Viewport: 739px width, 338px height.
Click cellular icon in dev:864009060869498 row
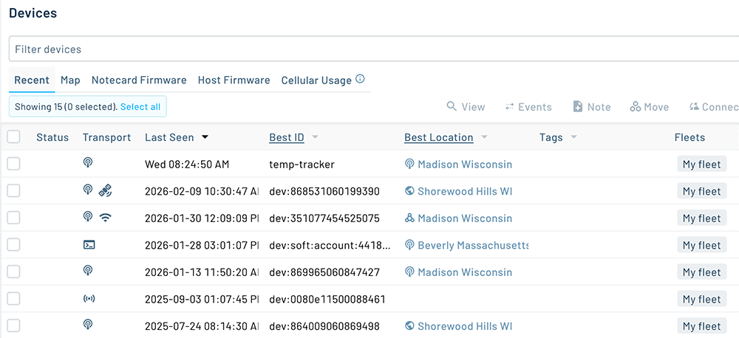tap(88, 324)
